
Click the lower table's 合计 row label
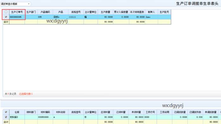(6, 122)
